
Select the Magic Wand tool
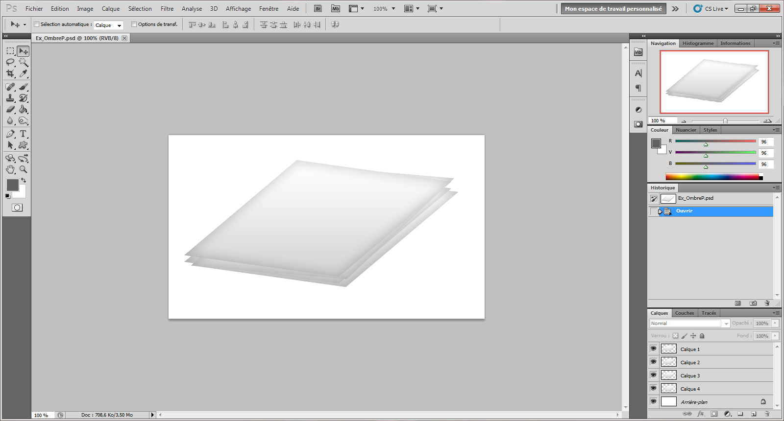pyautogui.click(x=23, y=62)
